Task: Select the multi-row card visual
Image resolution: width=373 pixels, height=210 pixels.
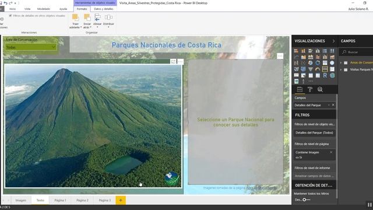Action: pos(332,69)
